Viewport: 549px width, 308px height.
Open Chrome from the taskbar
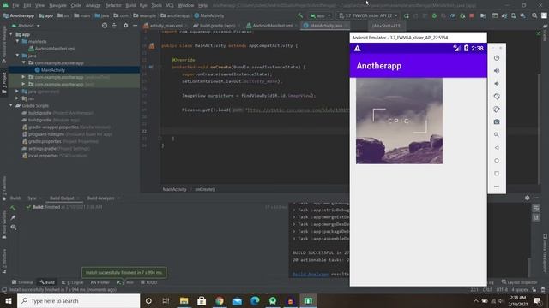220,300
